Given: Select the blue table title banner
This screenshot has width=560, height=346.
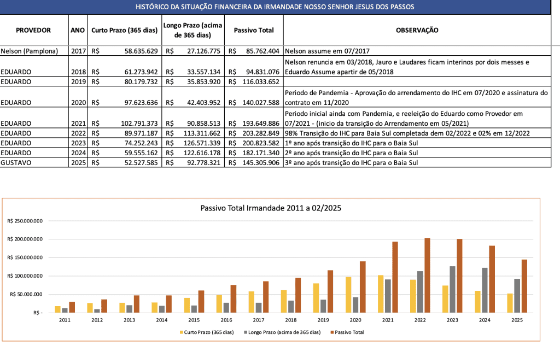Looking at the screenshot, I should (x=275, y=7).
